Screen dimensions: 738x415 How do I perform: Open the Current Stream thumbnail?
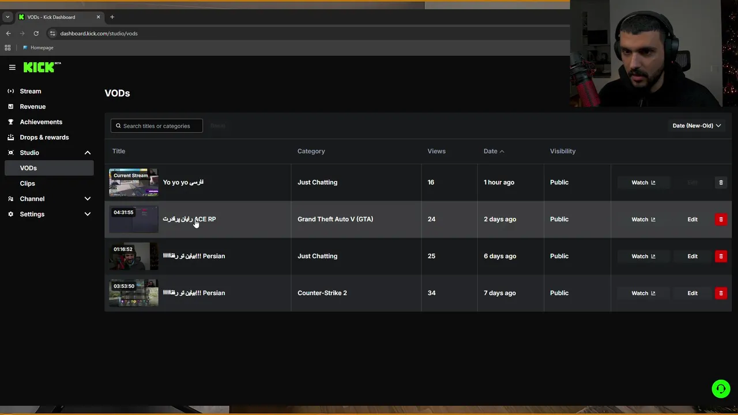134,182
